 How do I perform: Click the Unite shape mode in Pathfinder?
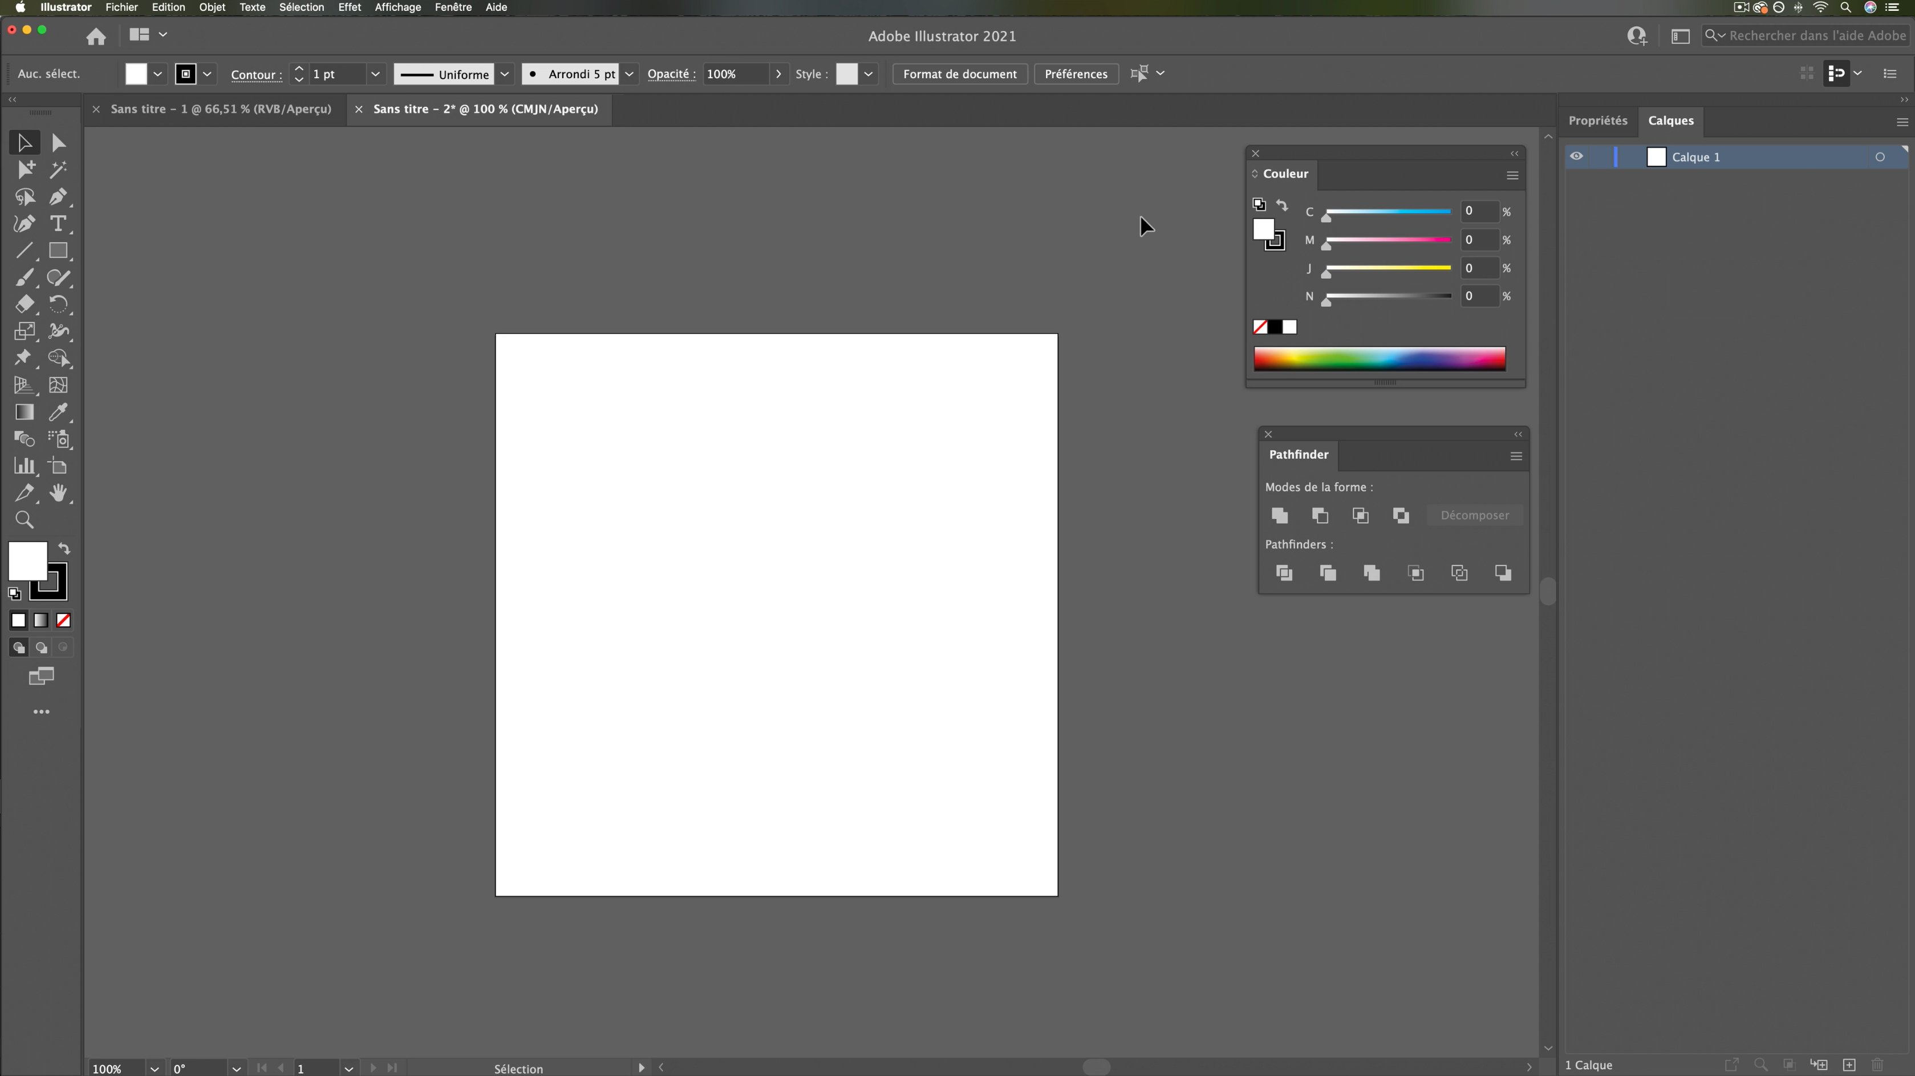pyautogui.click(x=1279, y=515)
